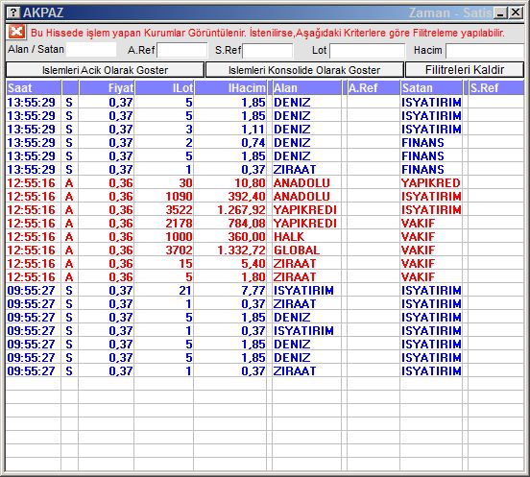Sort by the IHacim column header
Viewport: 530px width, 477px height.
(x=230, y=88)
